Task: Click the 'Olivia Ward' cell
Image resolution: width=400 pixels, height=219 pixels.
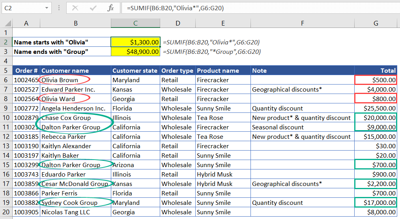Action: click(75, 99)
